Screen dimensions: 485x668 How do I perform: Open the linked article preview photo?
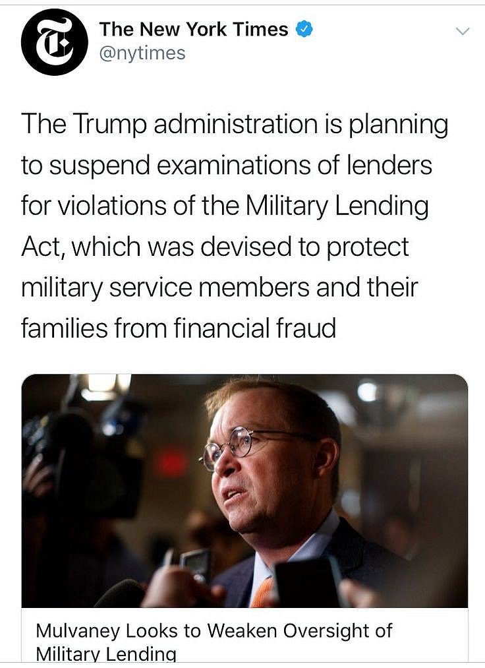(244, 490)
